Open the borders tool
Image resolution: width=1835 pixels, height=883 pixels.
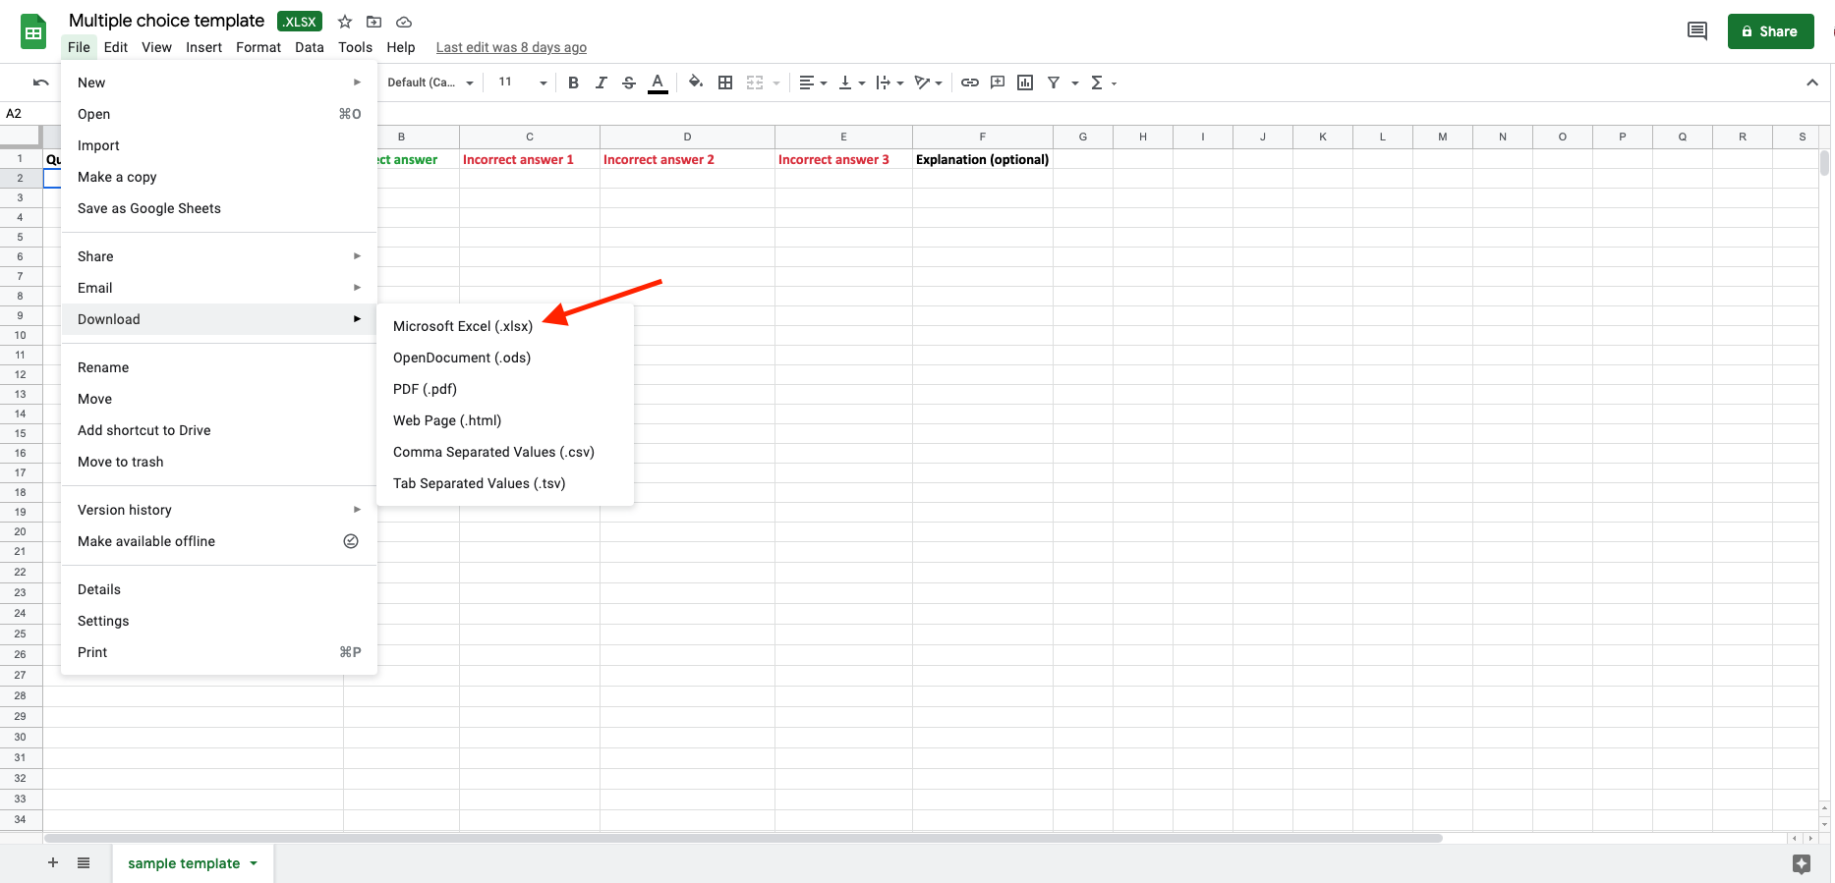click(x=725, y=83)
